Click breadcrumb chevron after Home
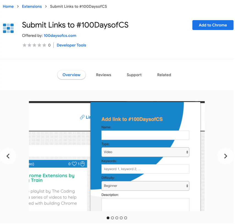Viewport: 235px width, 224px height. pos(18,6)
